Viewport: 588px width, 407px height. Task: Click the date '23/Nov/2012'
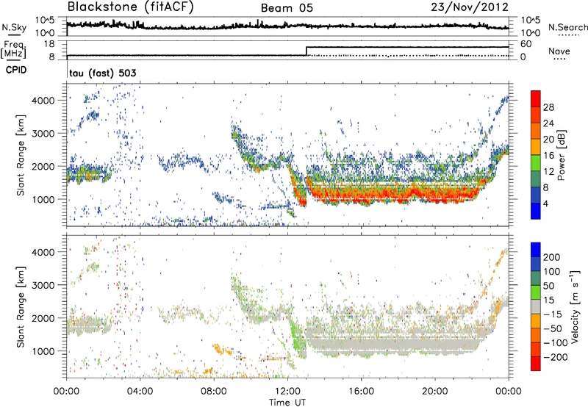pyautogui.click(x=470, y=7)
